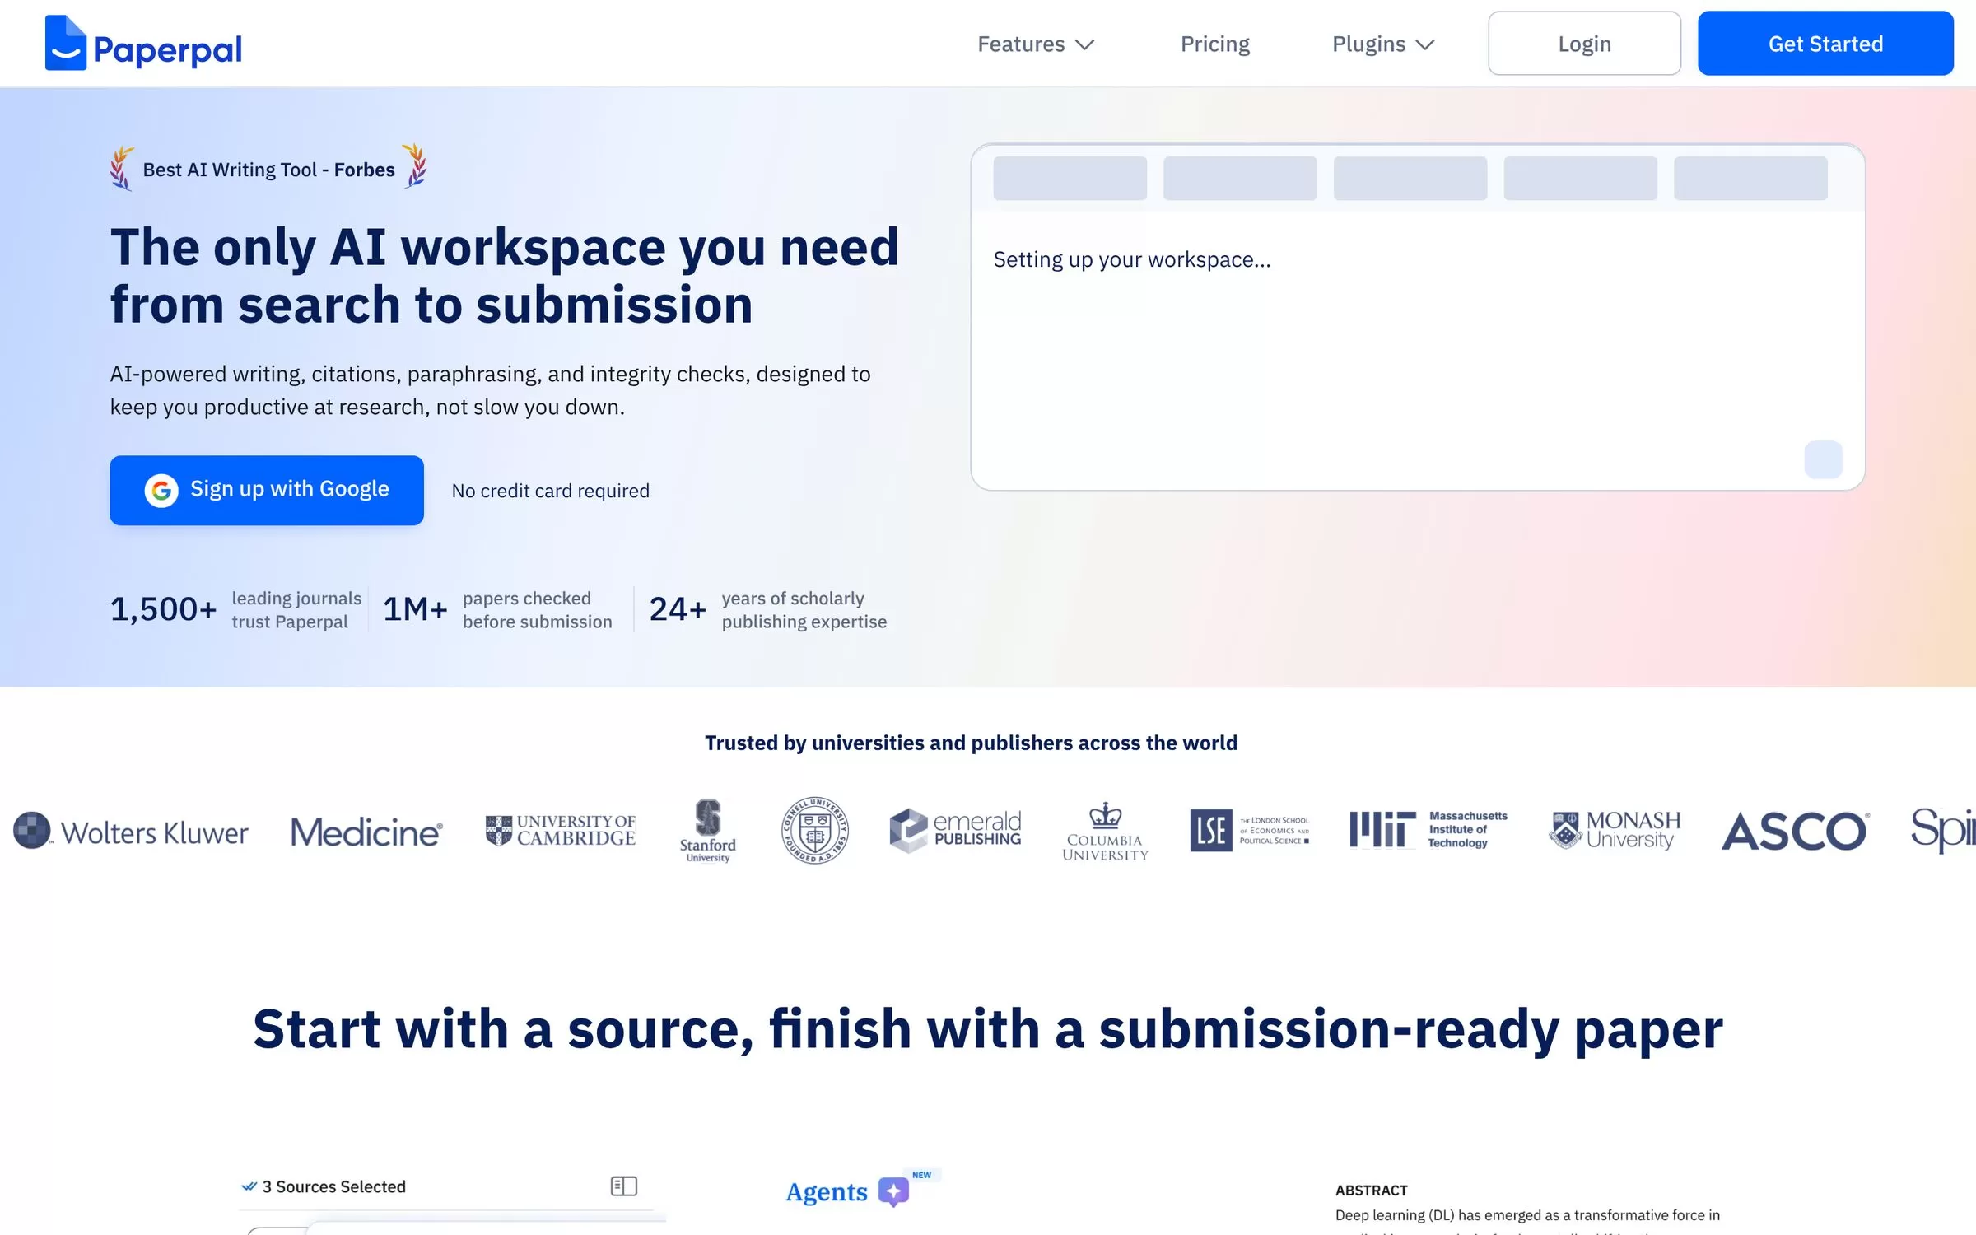Click the '1M+' papers checked stat
This screenshot has width=1976, height=1235.
pos(498,610)
